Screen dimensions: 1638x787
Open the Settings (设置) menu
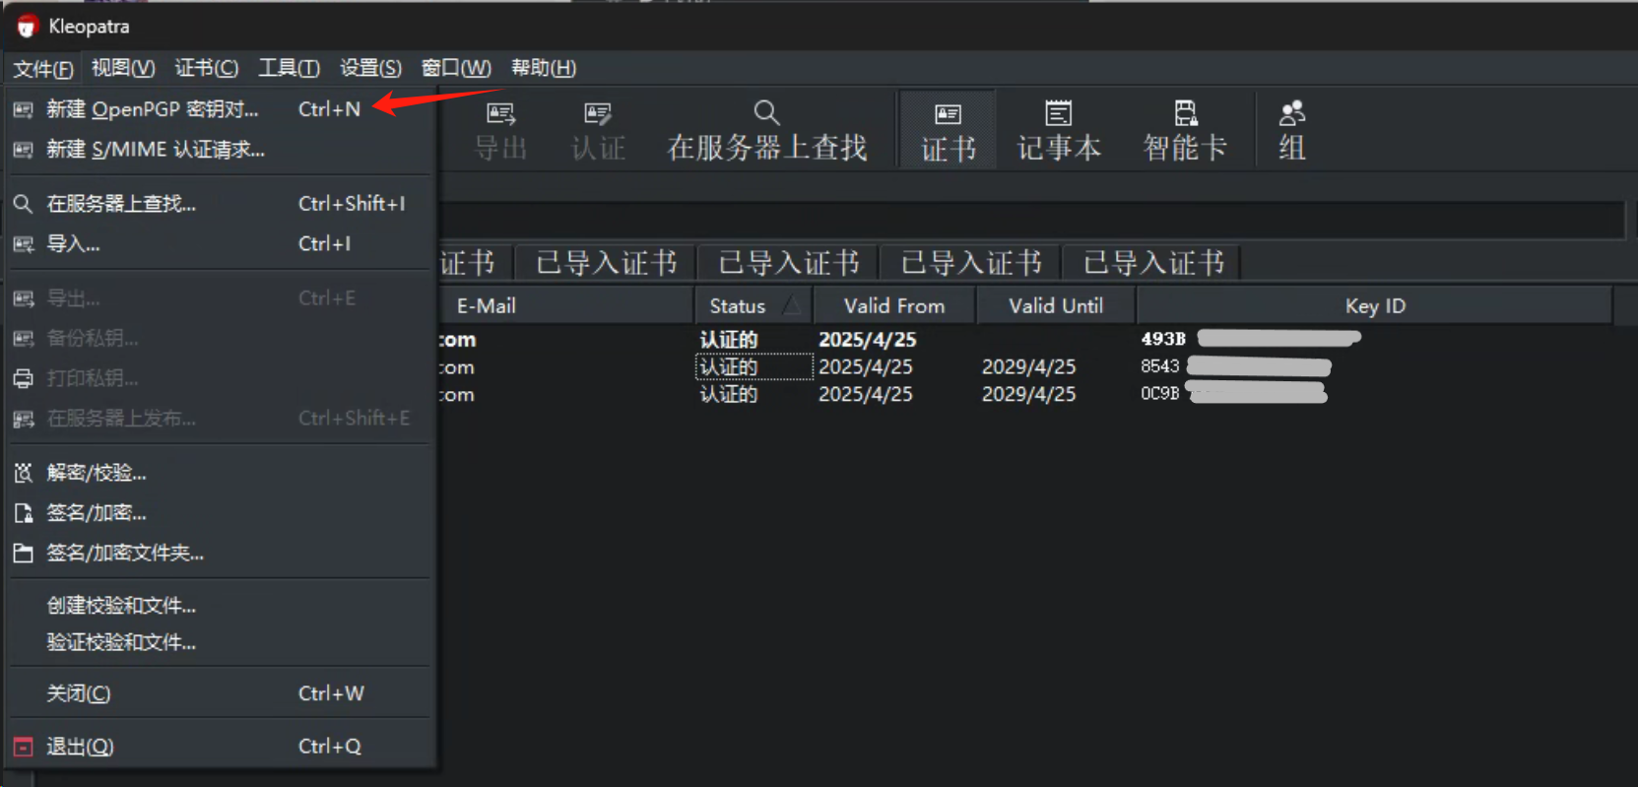point(370,68)
